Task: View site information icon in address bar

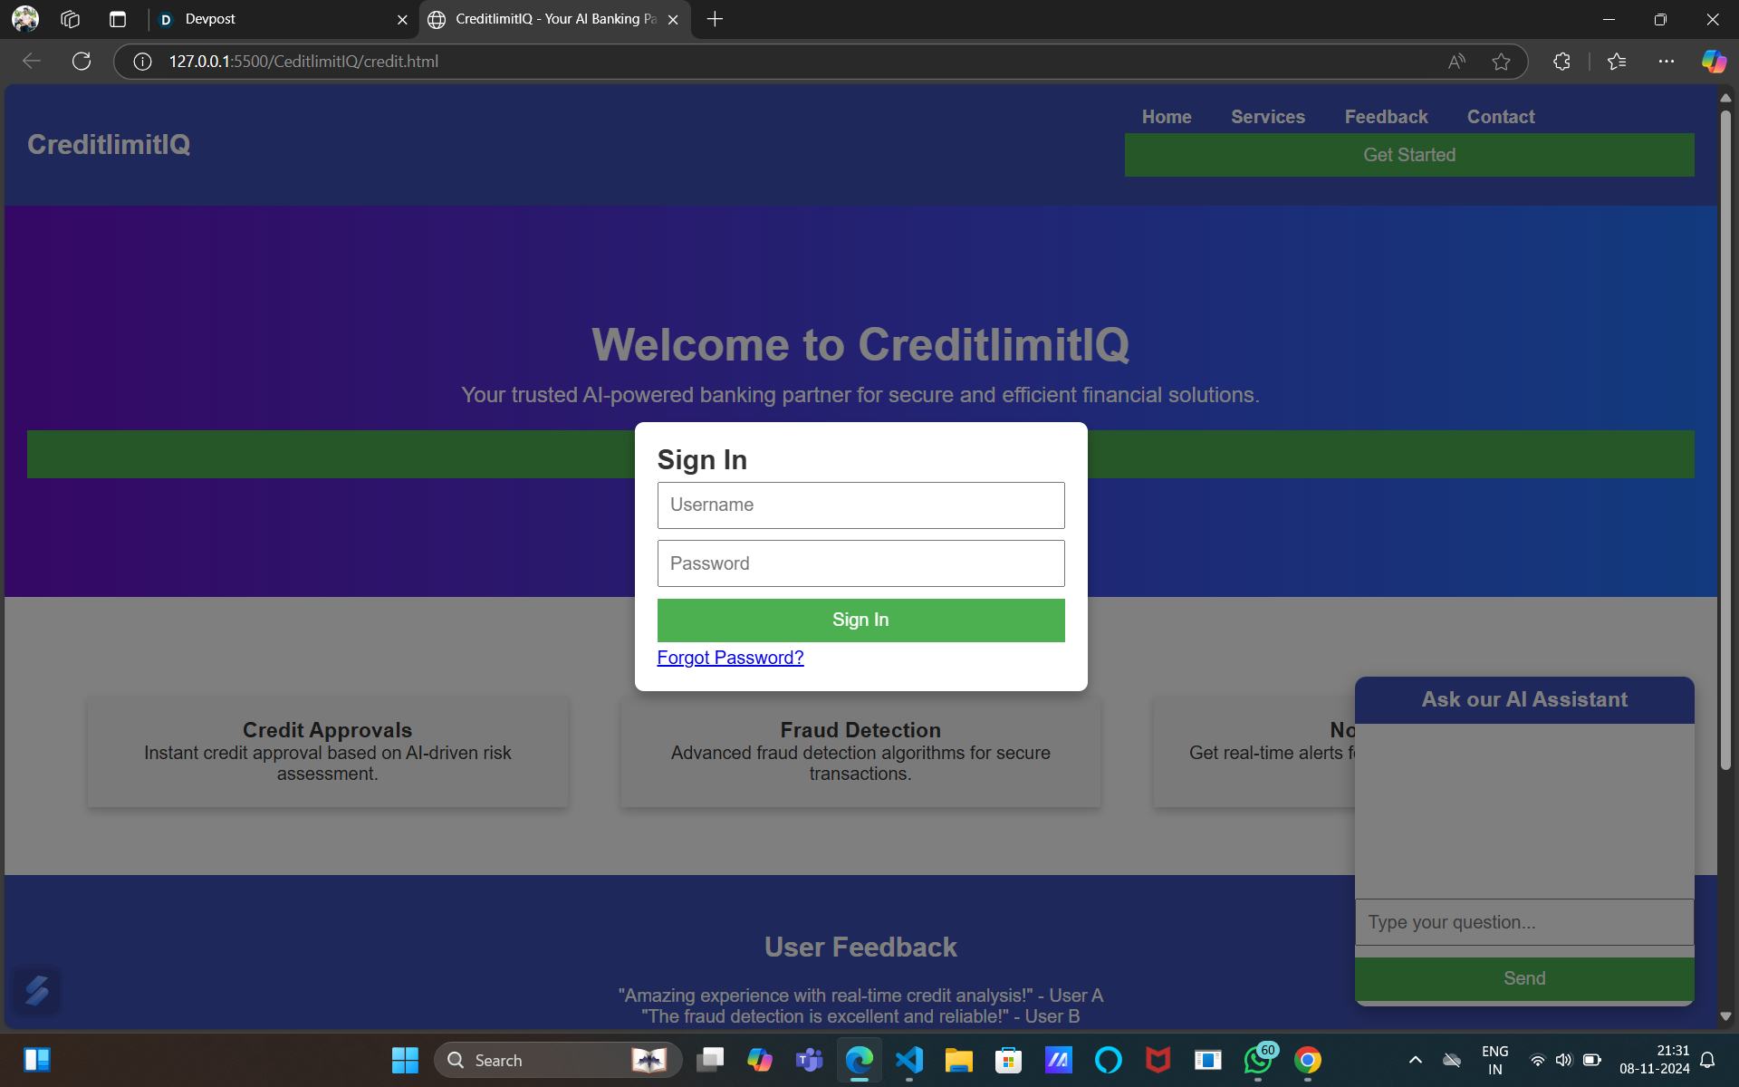Action: point(142,62)
